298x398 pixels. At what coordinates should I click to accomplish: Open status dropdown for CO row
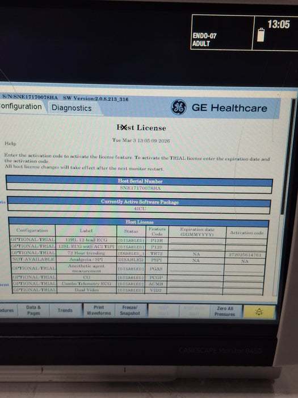pyautogui.click(x=131, y=277)
